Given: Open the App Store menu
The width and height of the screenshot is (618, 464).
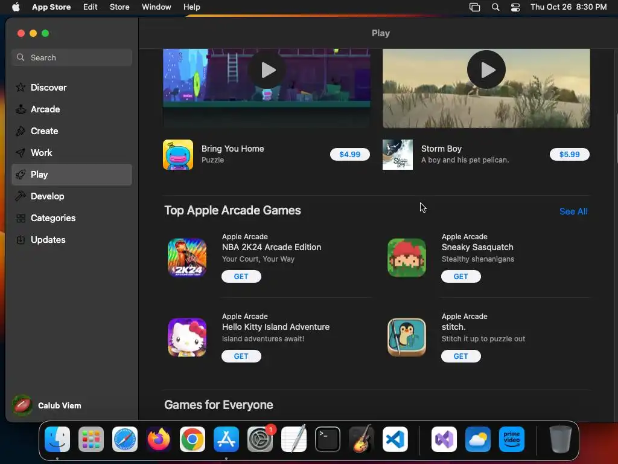Looking at the screenshot, I should [51, 7].
